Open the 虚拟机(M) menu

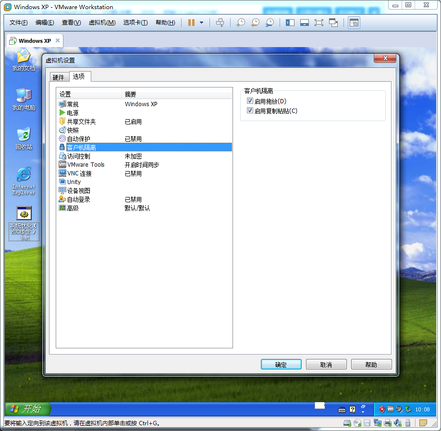(x=102, y=23)
